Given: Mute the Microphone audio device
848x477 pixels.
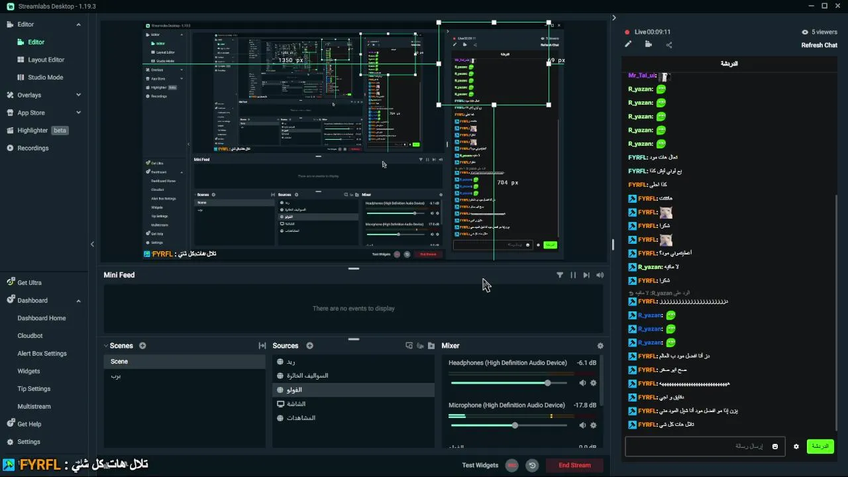Looking at the screenshot, I should coord(582,425).
